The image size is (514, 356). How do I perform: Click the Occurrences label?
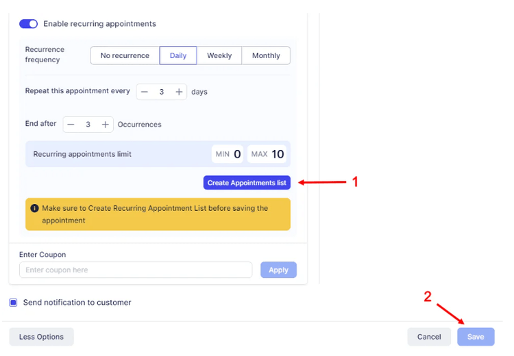140,125
